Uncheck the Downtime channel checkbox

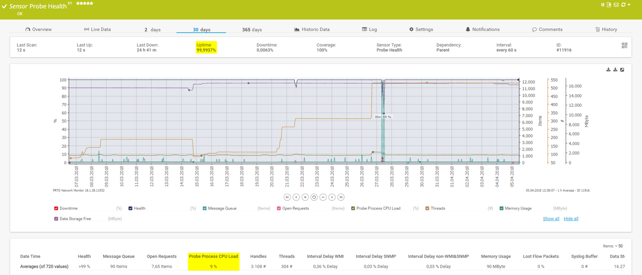[56, 209]
